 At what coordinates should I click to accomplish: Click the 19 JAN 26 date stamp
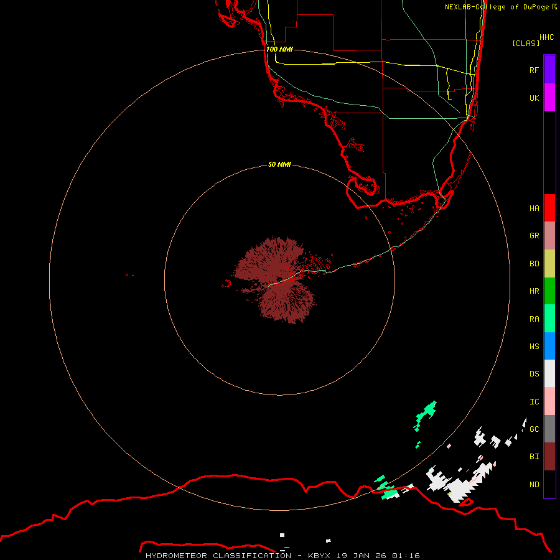pos(362,556)
